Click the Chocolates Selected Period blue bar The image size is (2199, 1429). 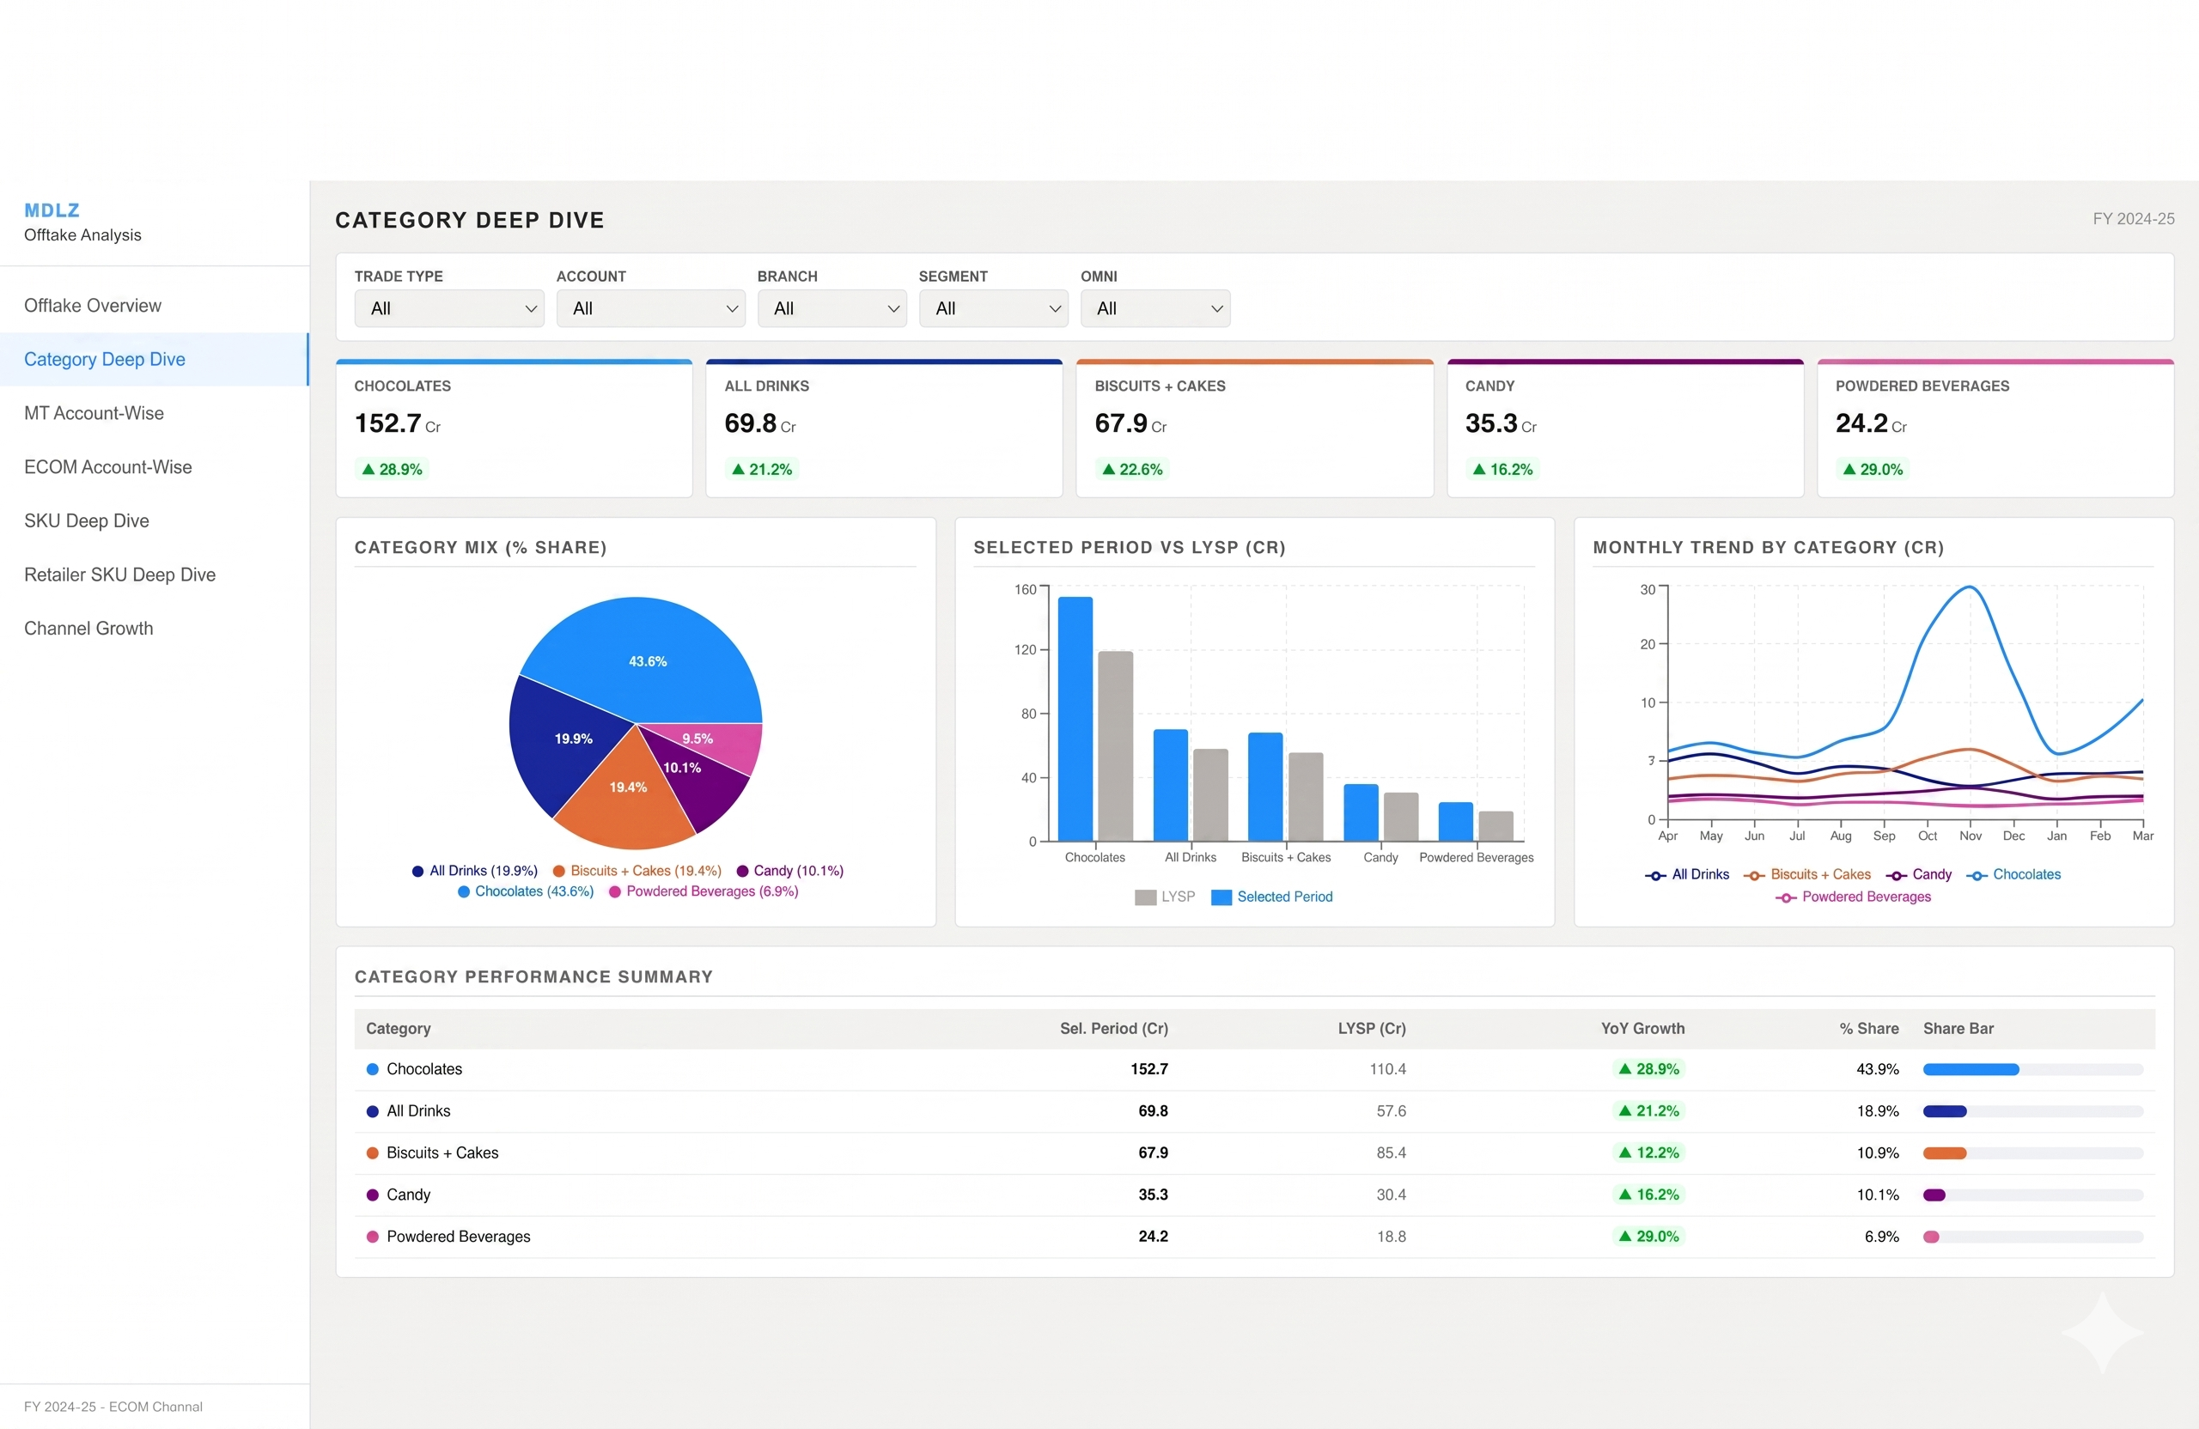1075,719
